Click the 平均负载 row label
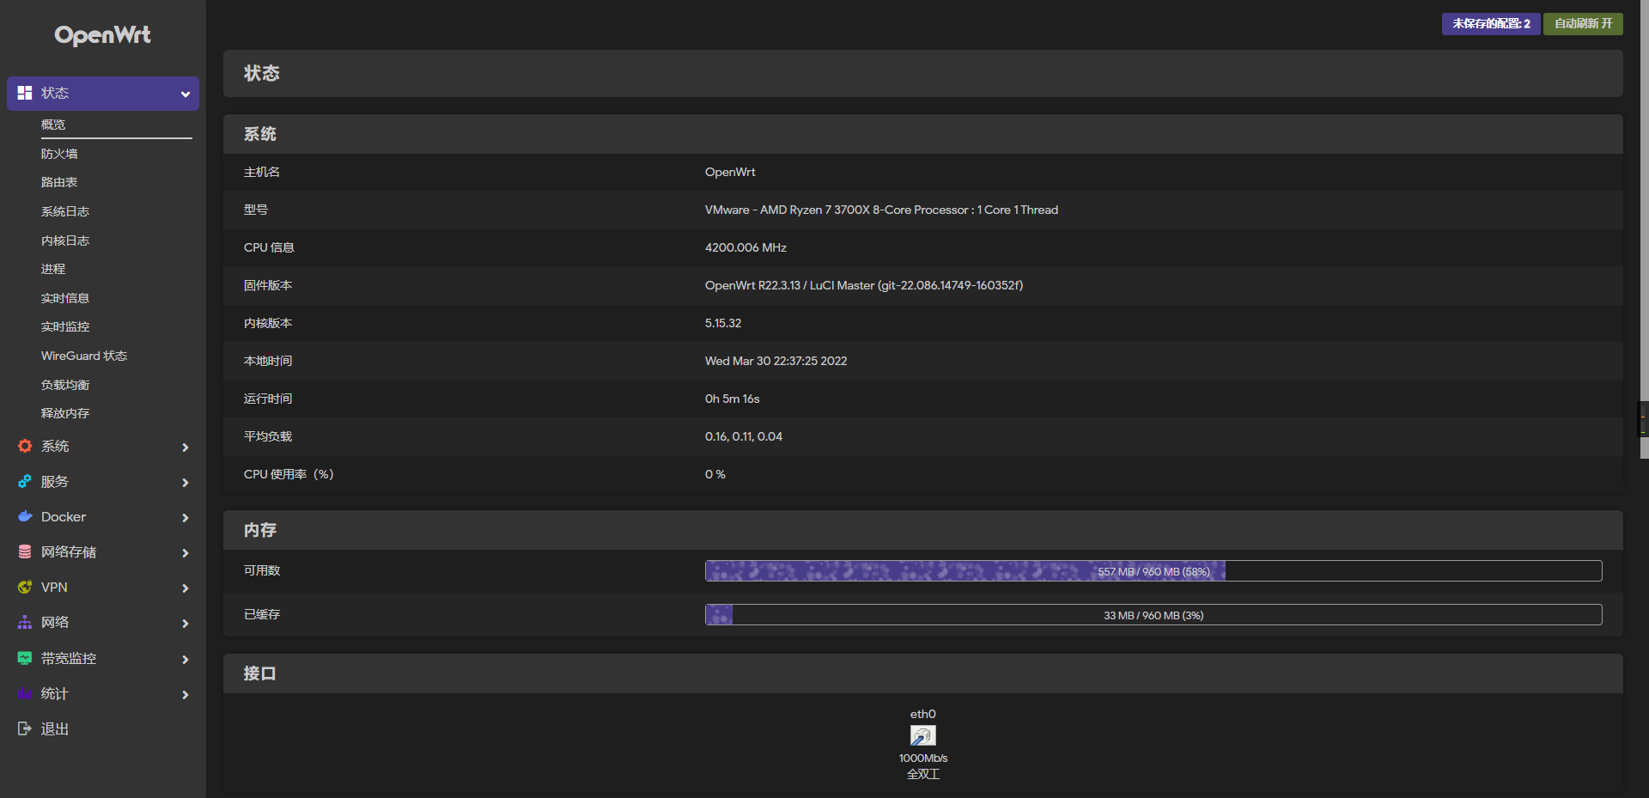Viewport: 1649px width, 798px height. click(268, 436)
